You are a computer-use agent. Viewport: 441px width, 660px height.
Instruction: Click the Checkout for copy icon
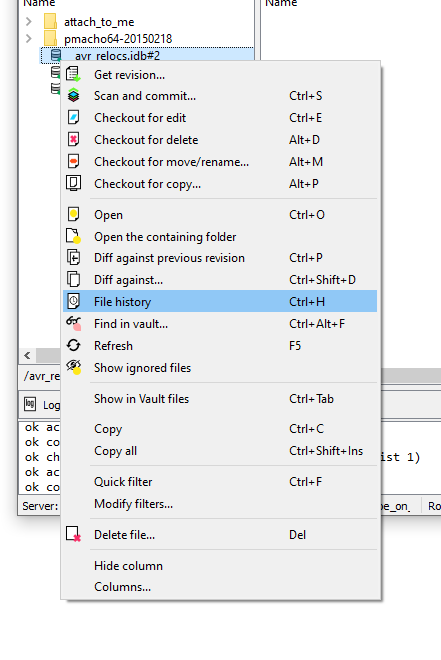pyautogui.click(x=73, y=184)
